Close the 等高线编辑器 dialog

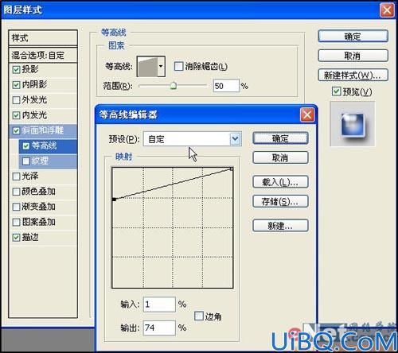click(307, 115)
